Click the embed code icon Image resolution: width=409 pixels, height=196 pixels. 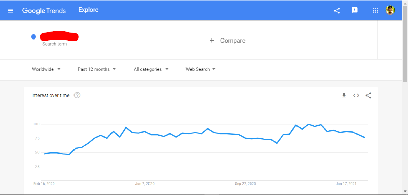tap(356, 95)
